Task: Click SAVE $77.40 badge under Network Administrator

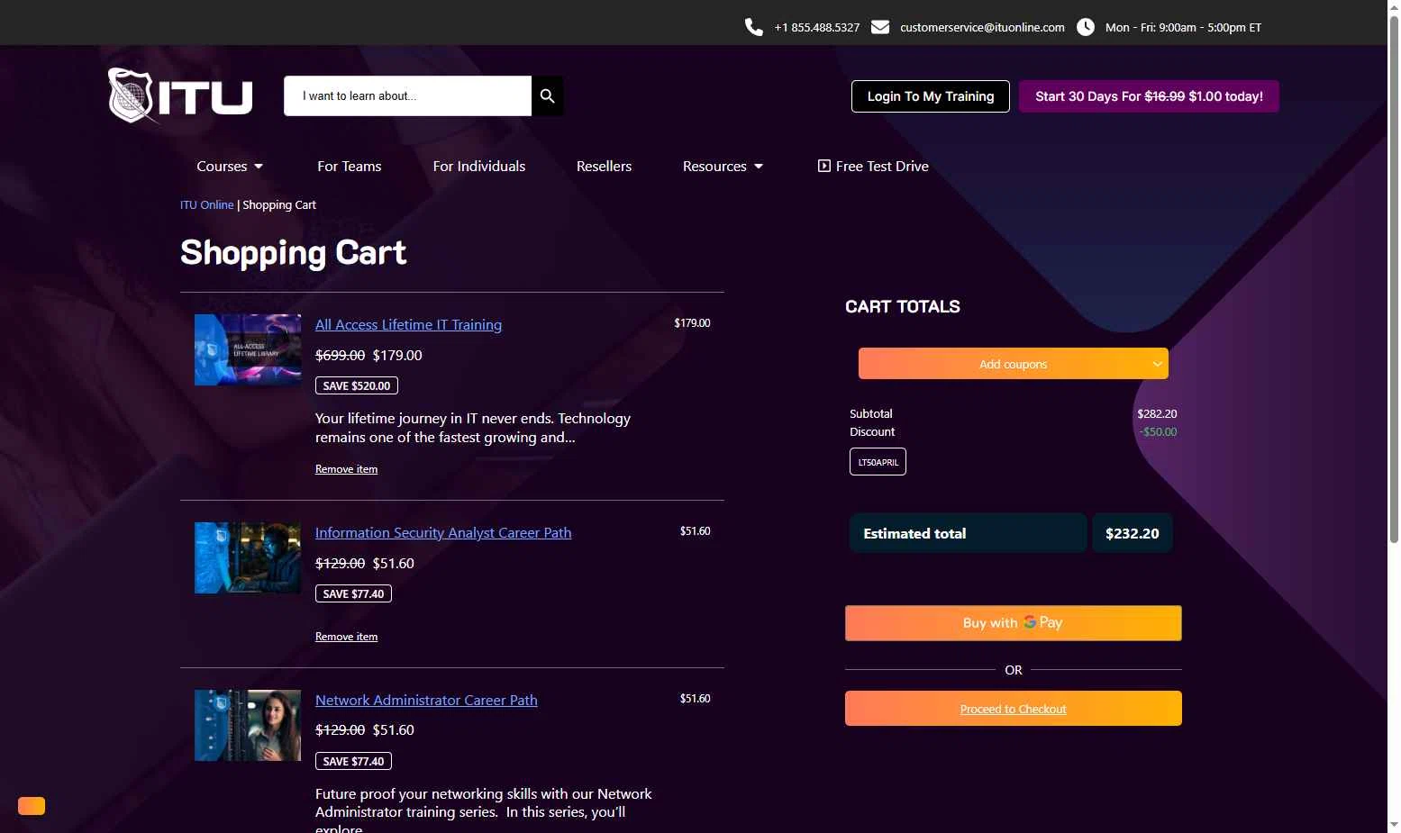Action: 353,761
